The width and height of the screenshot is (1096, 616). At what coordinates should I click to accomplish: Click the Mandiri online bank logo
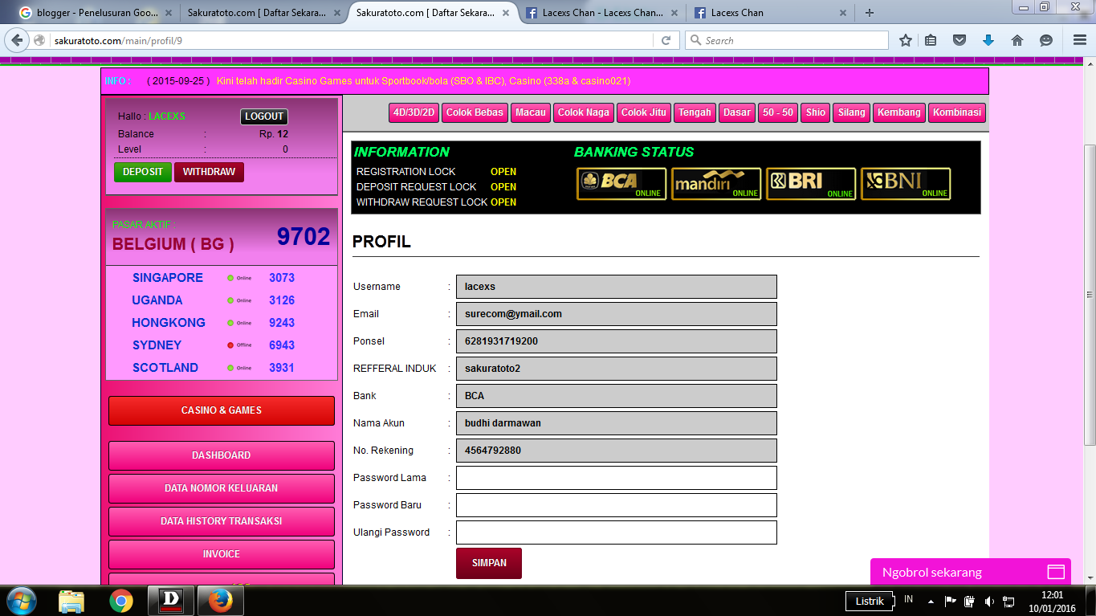pos(716,184)
